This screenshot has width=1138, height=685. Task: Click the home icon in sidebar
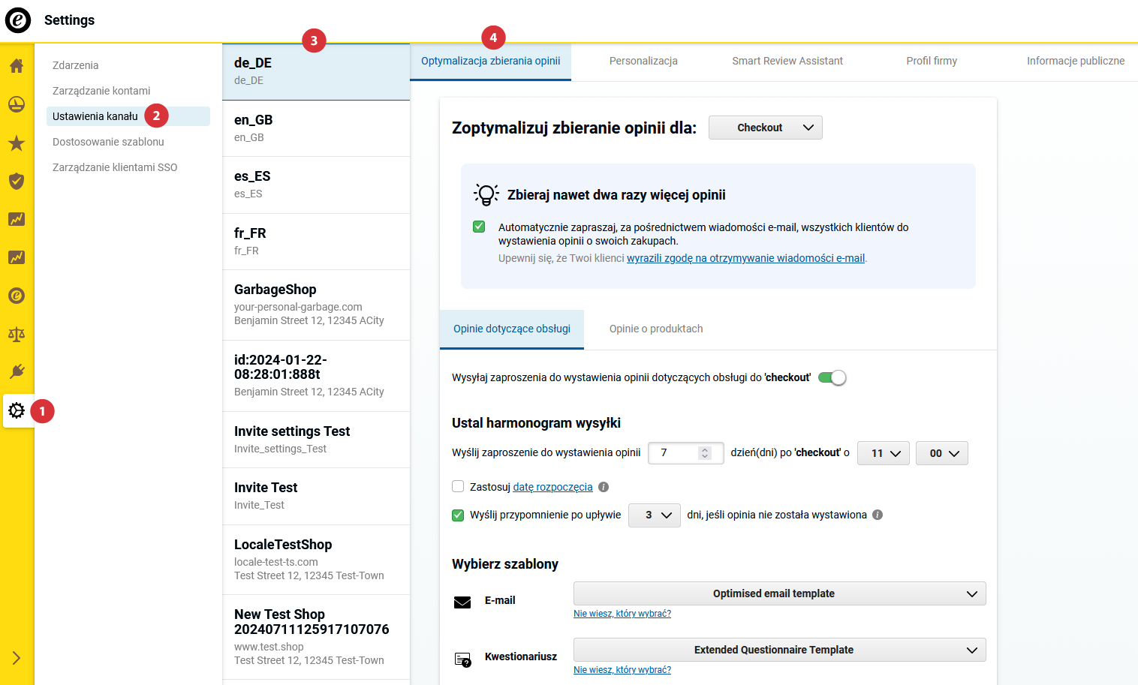[x=17, y=66]
